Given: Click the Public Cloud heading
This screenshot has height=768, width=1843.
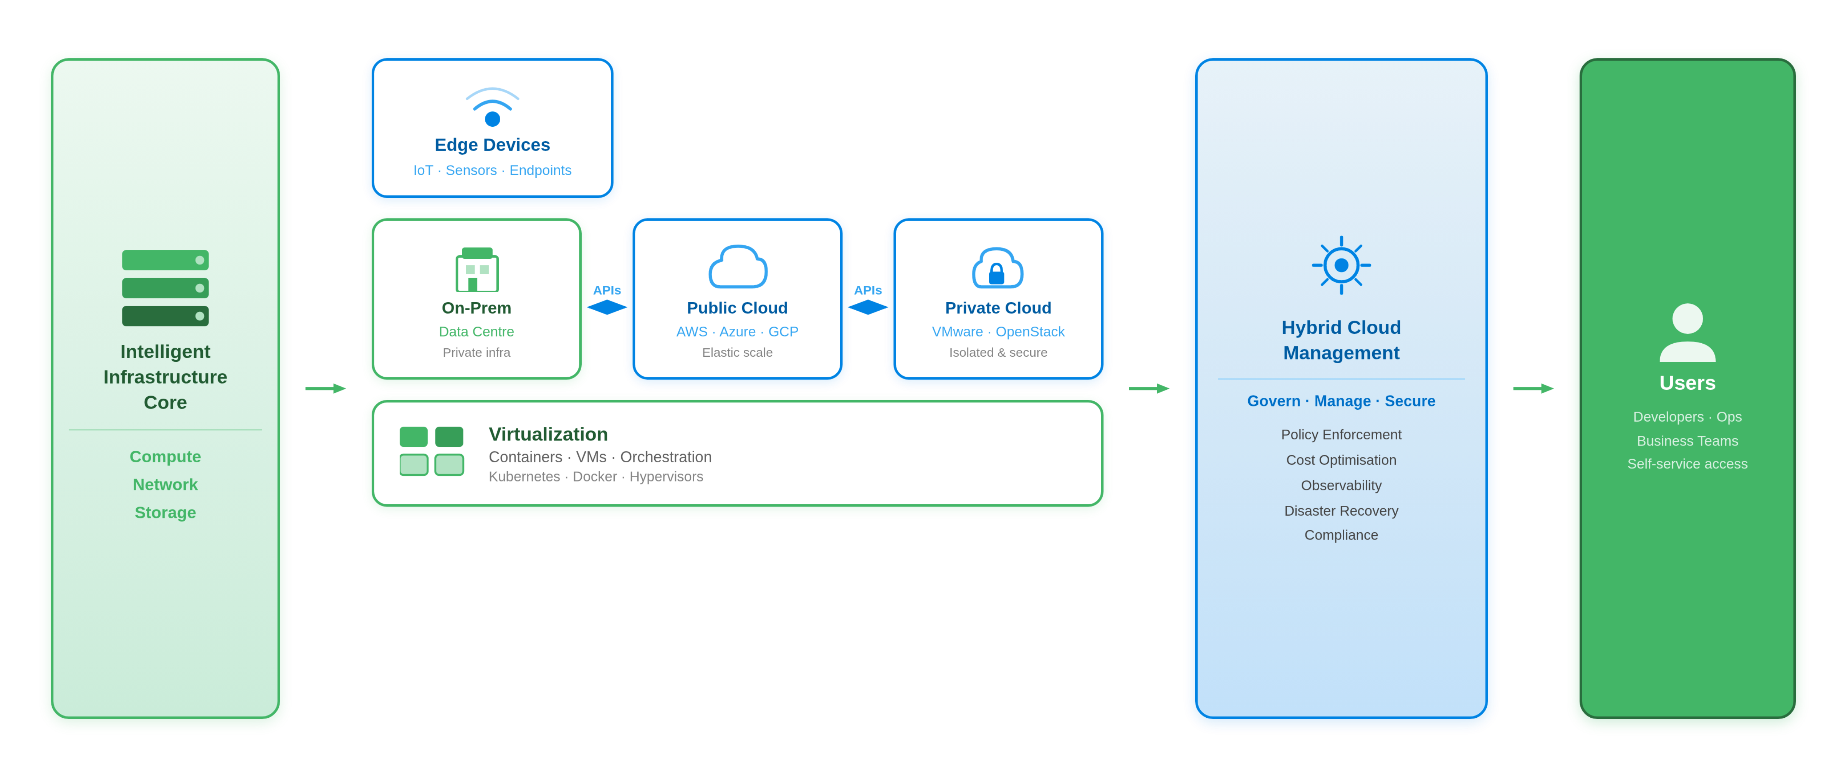Looking at the screenshot, I should (x=737, y=308).
